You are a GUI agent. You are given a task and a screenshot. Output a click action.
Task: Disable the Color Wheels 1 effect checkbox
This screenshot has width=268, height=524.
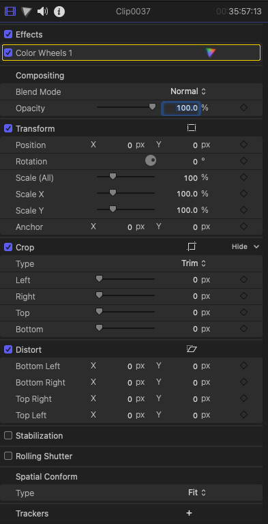(8, 53)
